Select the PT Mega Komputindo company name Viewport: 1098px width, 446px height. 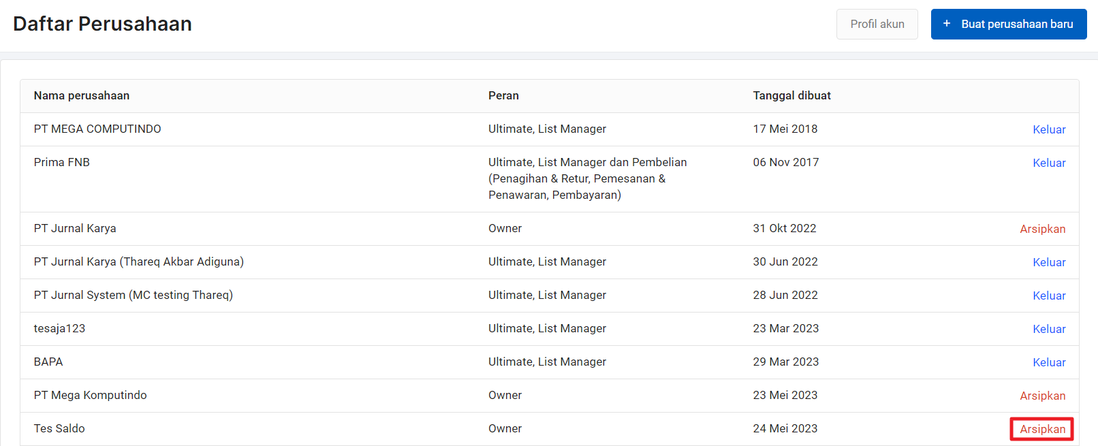tap(91, 395)
